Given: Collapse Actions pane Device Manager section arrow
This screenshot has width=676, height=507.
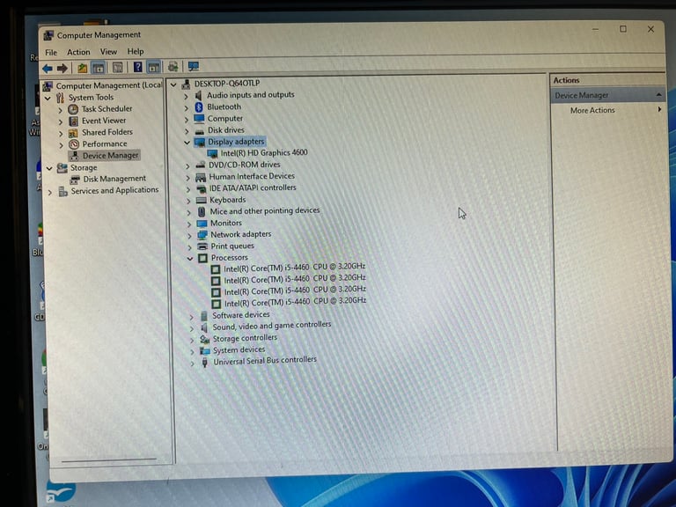Looking at the screenshot, I should [x=658, y=94].
